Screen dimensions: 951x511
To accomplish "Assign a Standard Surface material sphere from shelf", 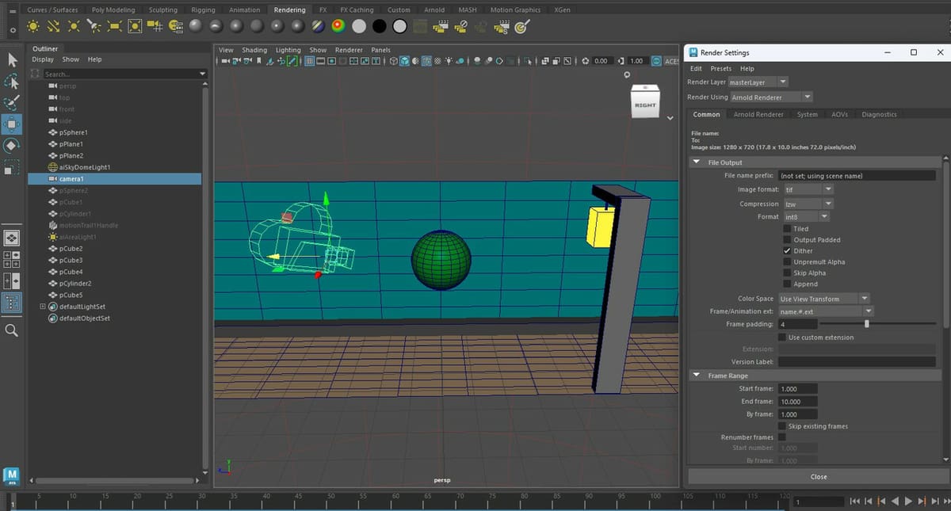I will pos(195,25).
